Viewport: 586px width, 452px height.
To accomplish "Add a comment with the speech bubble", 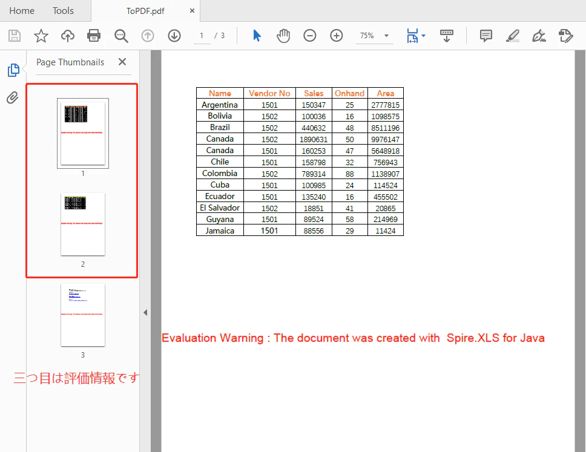I will [x=486, y=36].
